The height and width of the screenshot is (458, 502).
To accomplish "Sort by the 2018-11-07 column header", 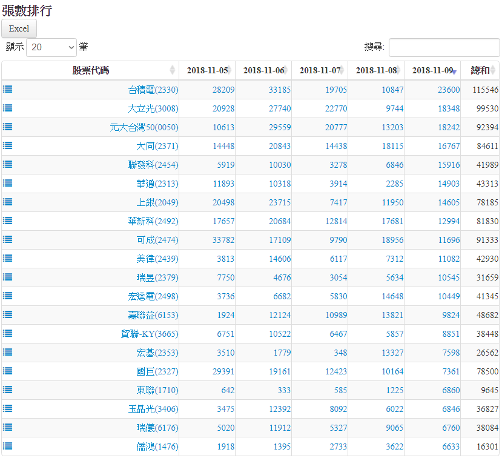I will point(319,70).
